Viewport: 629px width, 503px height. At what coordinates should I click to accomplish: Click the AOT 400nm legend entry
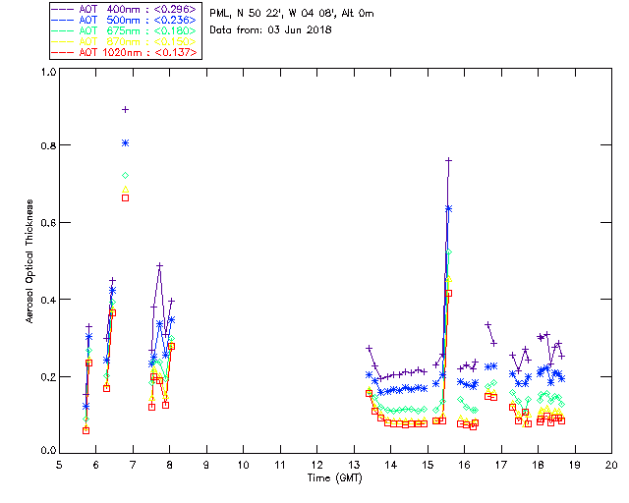(125, 9)
